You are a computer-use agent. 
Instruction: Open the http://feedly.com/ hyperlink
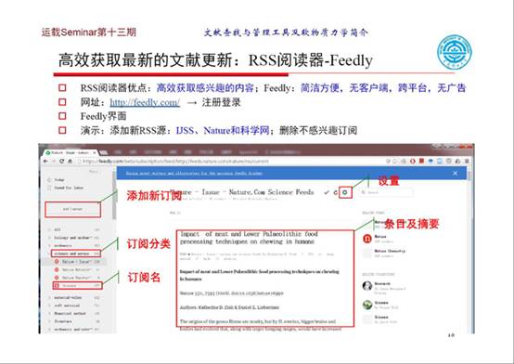tap(145, 102)
